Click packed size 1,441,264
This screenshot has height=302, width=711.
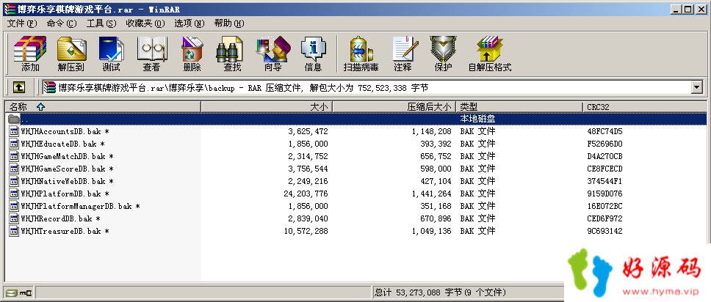click(432, 194)
